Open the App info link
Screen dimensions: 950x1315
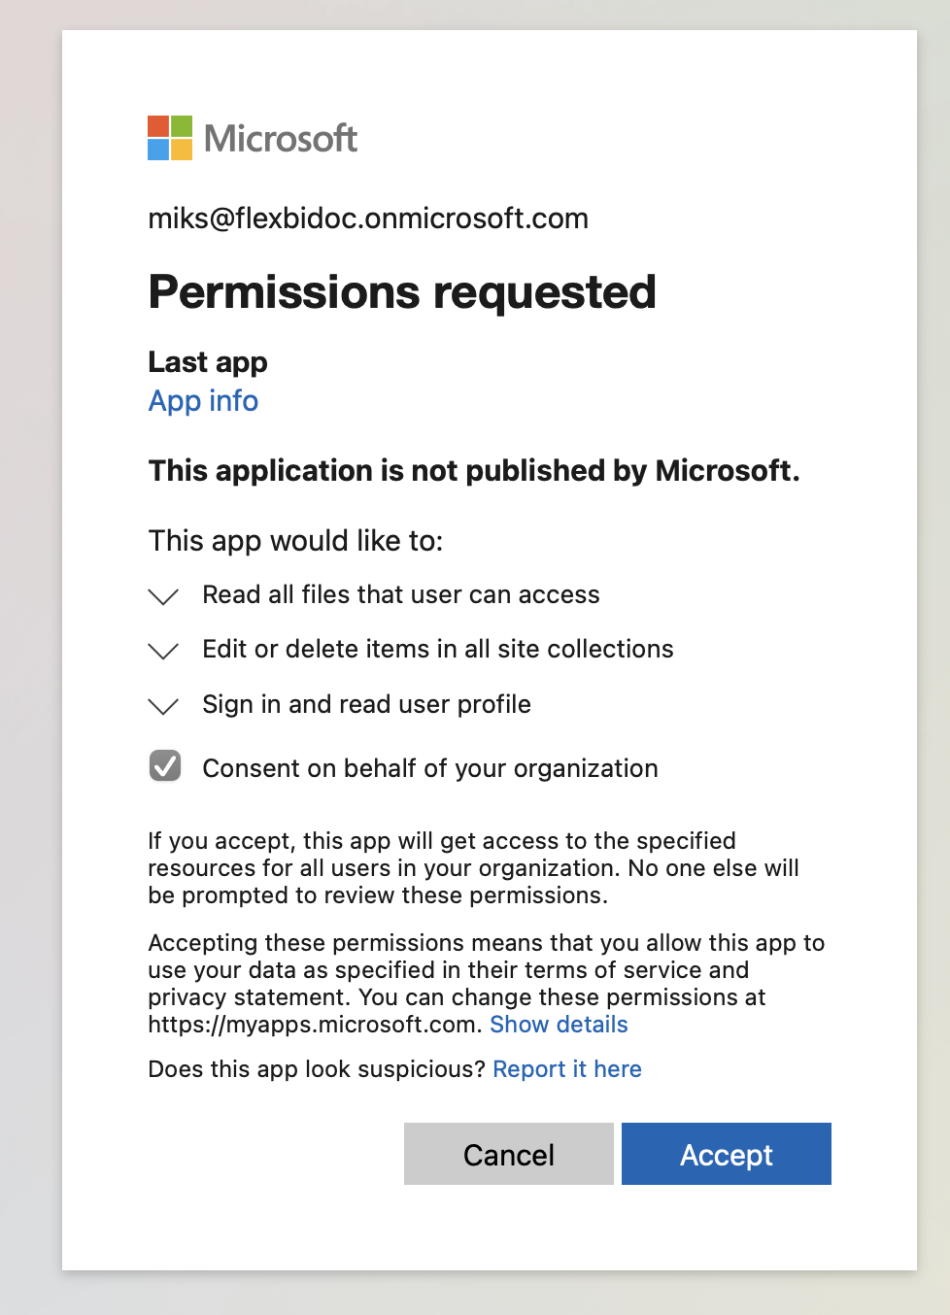(x=203, y=400)
